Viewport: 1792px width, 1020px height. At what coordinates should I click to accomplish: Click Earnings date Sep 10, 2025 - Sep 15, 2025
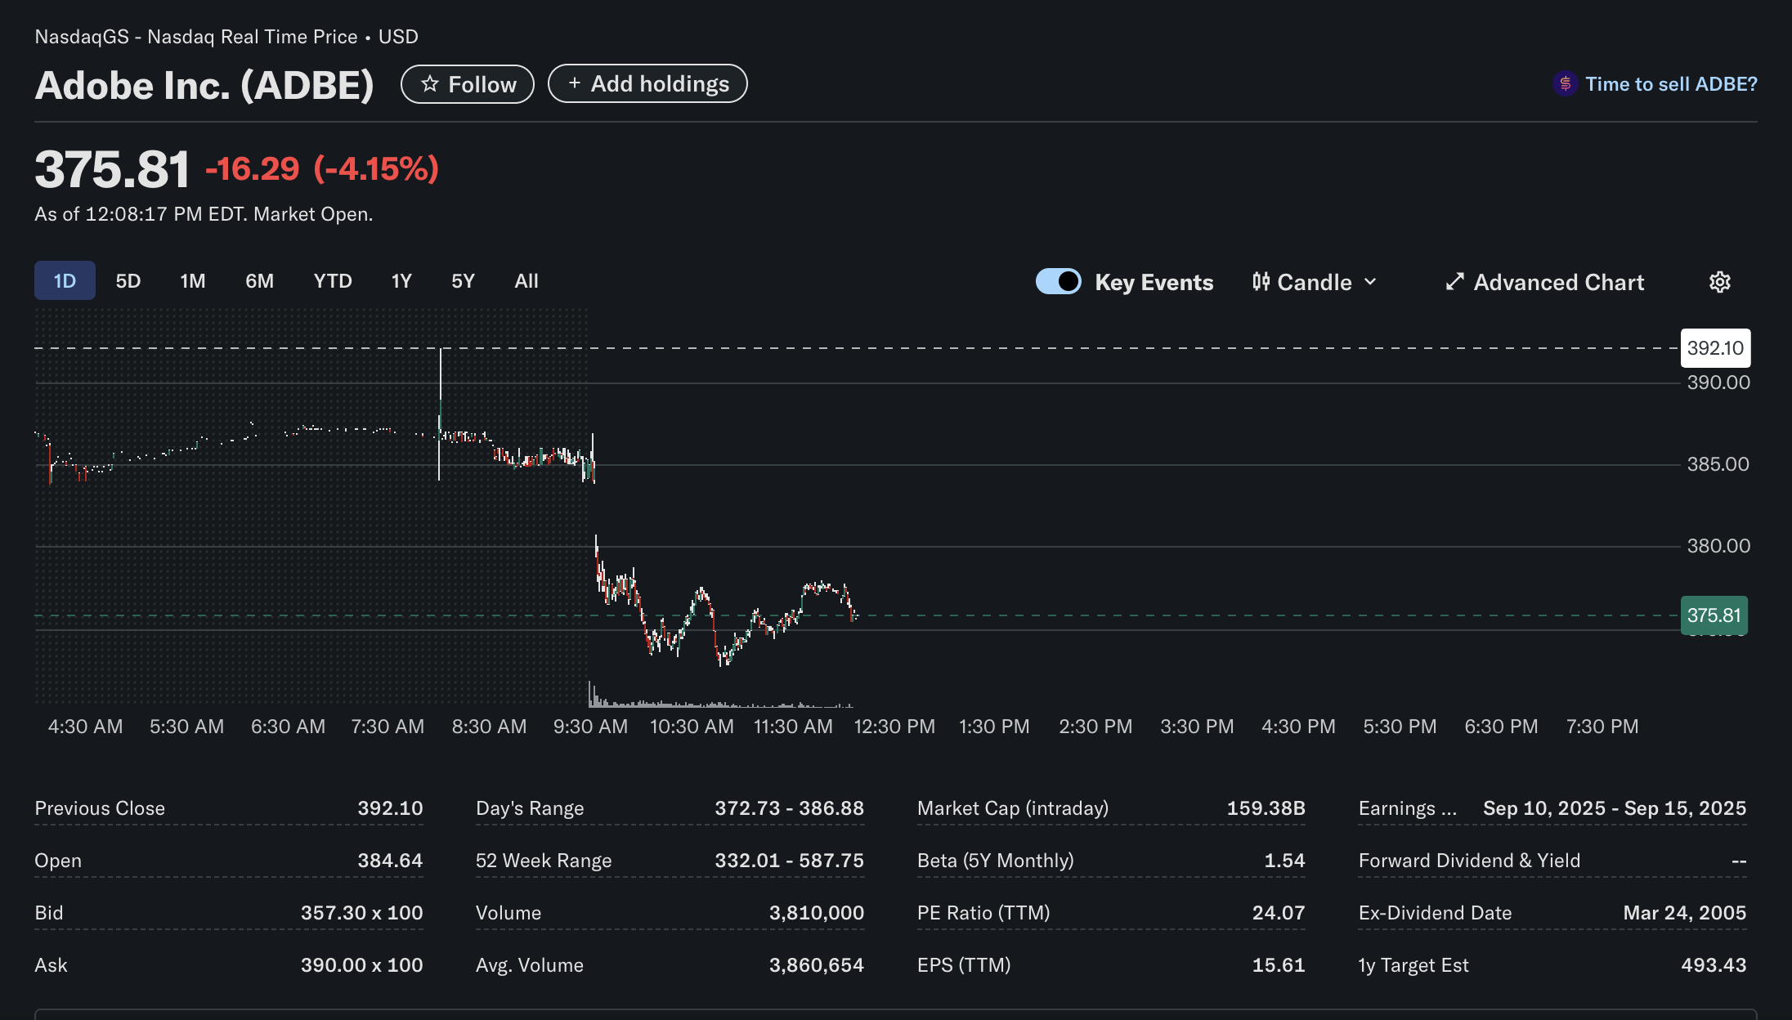[x=1615, y=808]
